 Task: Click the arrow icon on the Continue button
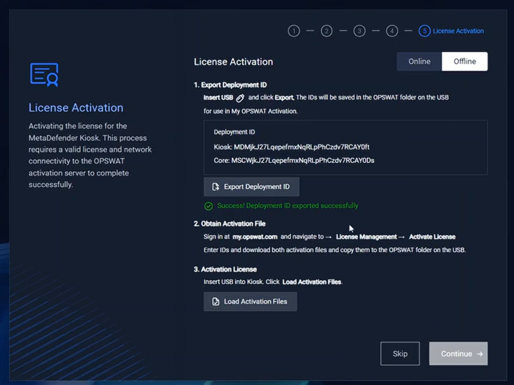tap(480, 354)
